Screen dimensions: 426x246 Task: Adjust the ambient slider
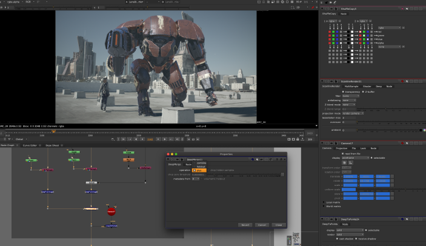(387, 130)
